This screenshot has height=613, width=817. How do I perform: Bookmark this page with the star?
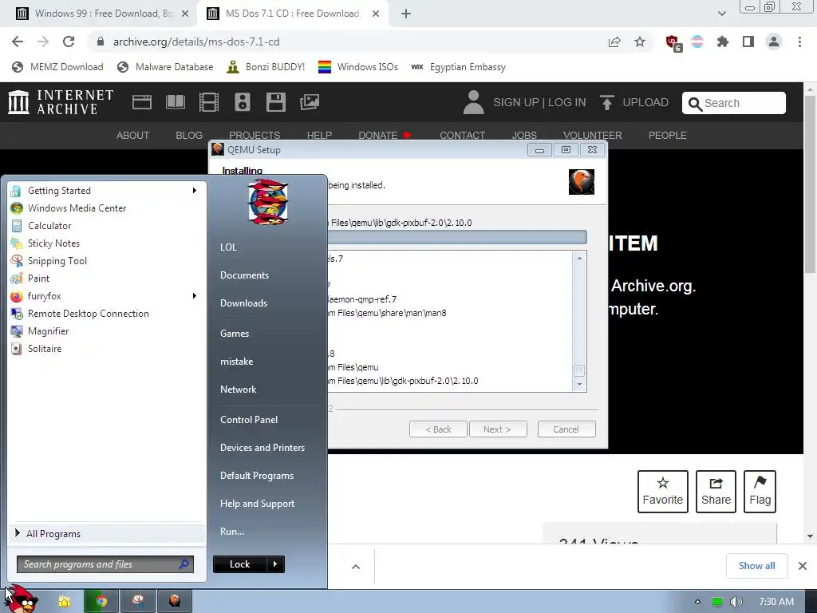click(x=640, y=42)
